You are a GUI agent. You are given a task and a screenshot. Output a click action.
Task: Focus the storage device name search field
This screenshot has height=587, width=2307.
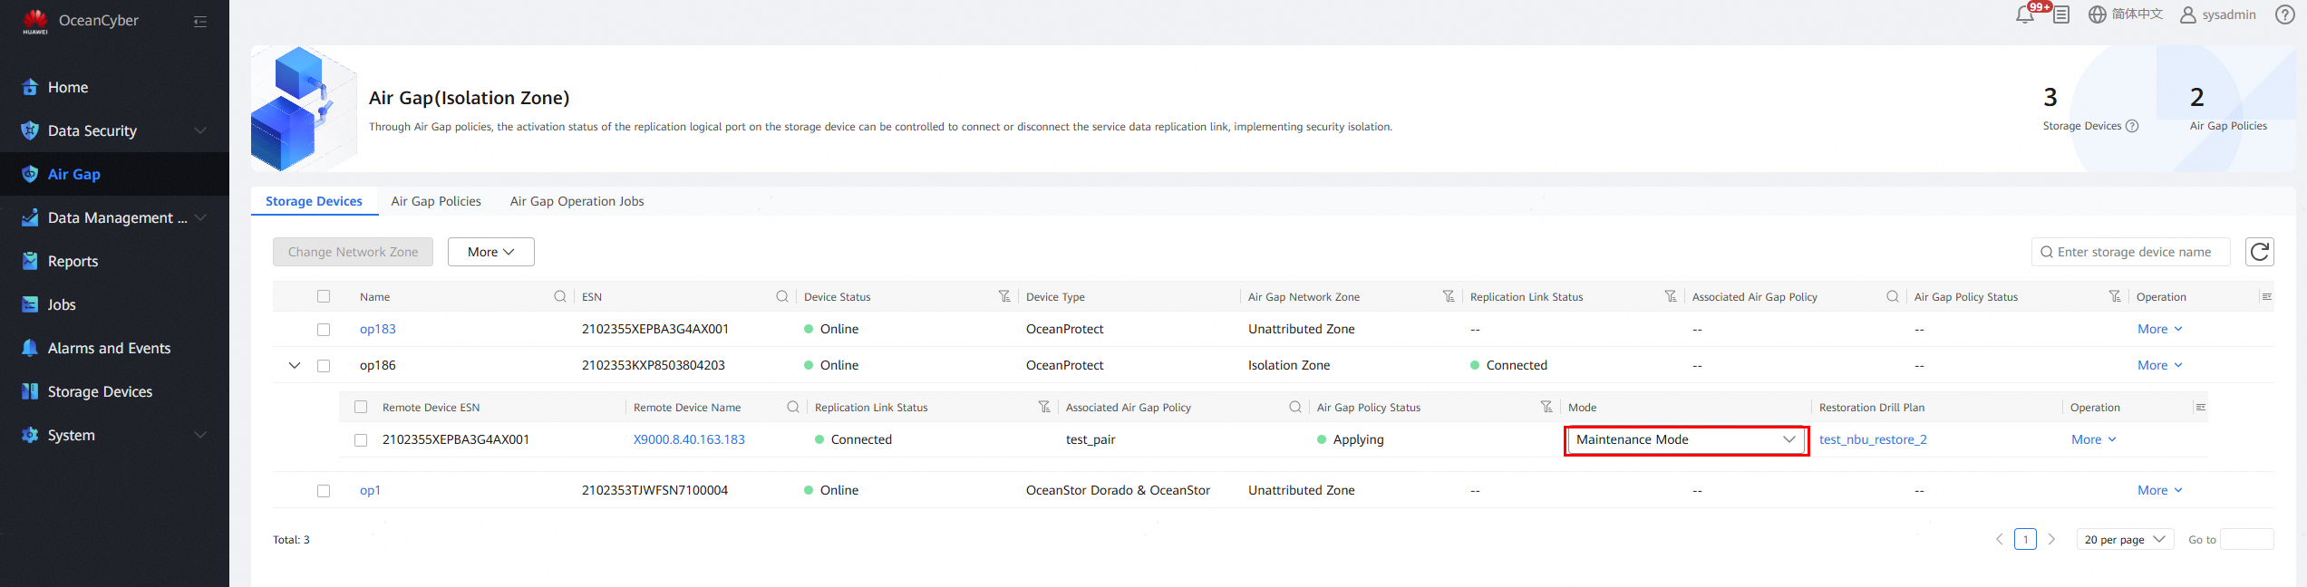coord(2130,252)
